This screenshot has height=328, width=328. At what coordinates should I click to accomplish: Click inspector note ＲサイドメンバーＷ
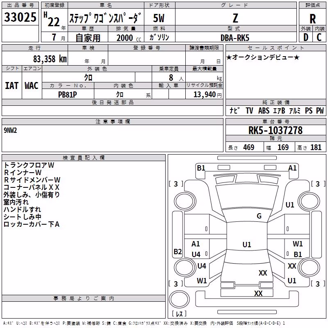(32, 180)
